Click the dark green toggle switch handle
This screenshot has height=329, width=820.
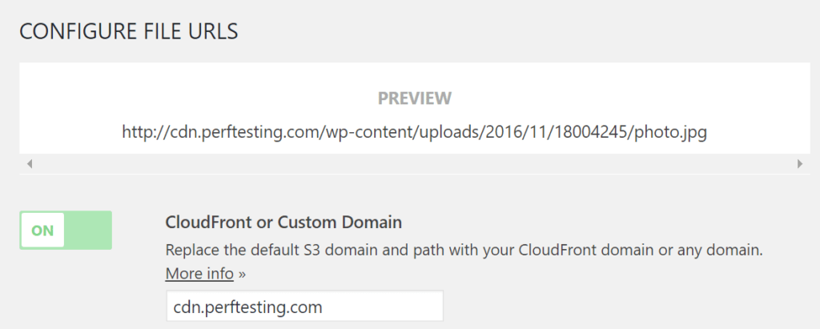(88, 231)
